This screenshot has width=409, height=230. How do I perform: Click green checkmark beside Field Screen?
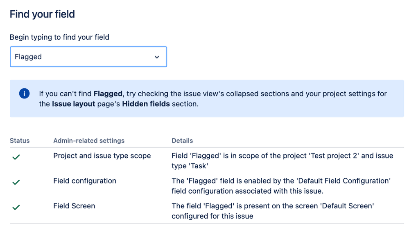[16, 207]
